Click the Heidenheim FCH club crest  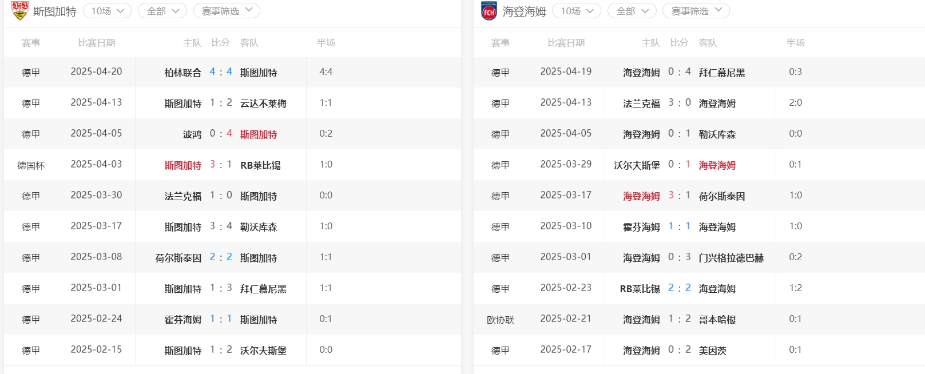pos(489,11)
